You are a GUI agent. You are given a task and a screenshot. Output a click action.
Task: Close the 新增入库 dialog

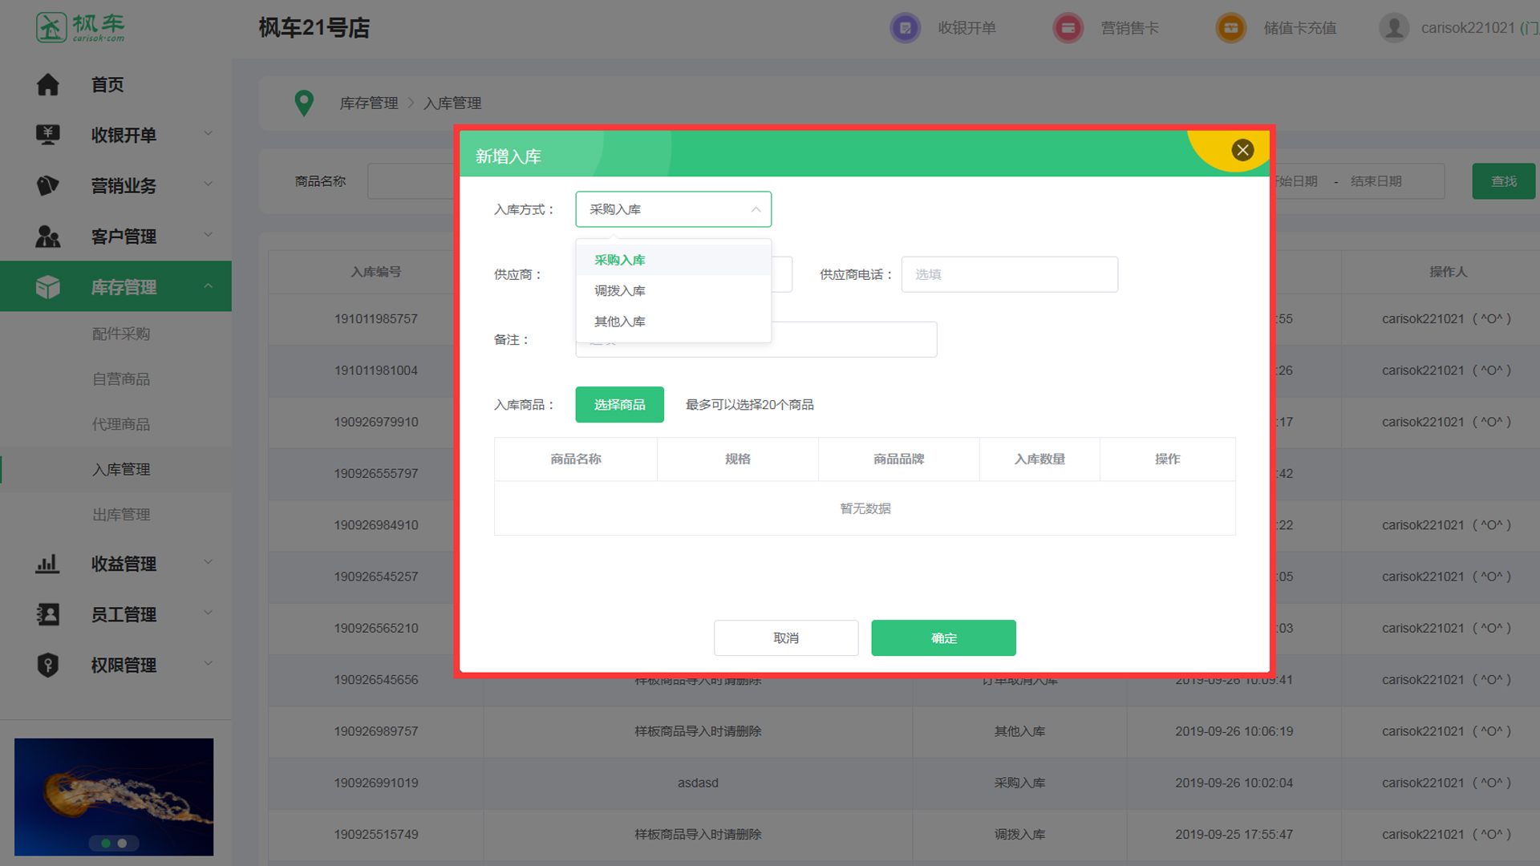[x=1242, y=150]
